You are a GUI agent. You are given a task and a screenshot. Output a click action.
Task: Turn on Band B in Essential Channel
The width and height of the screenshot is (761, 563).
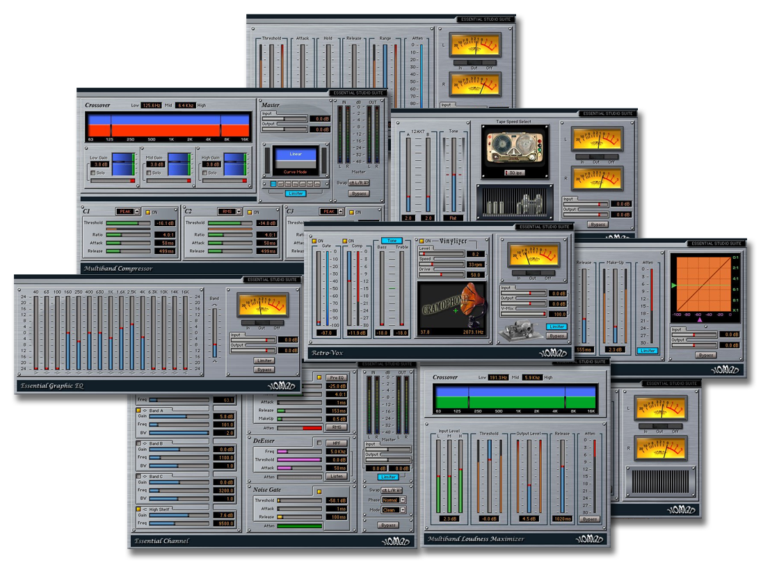pos(138,443)
